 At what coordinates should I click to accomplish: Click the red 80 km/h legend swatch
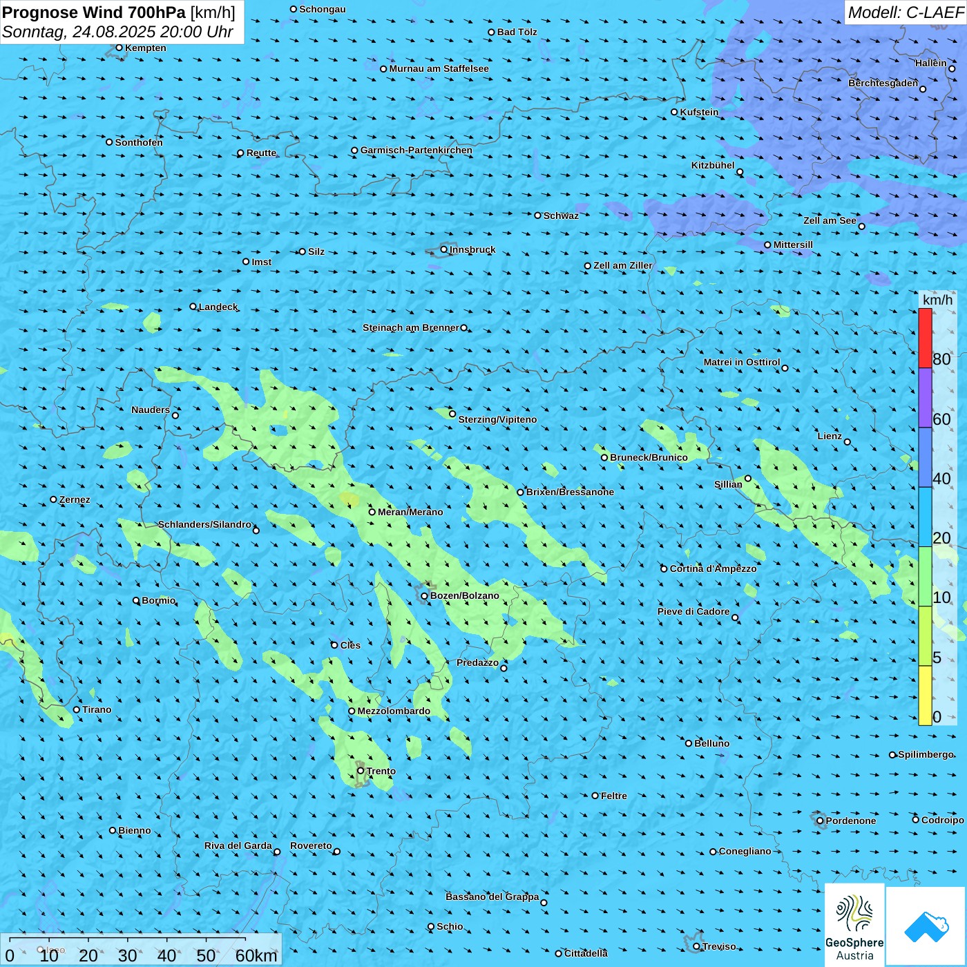(925, 338)
